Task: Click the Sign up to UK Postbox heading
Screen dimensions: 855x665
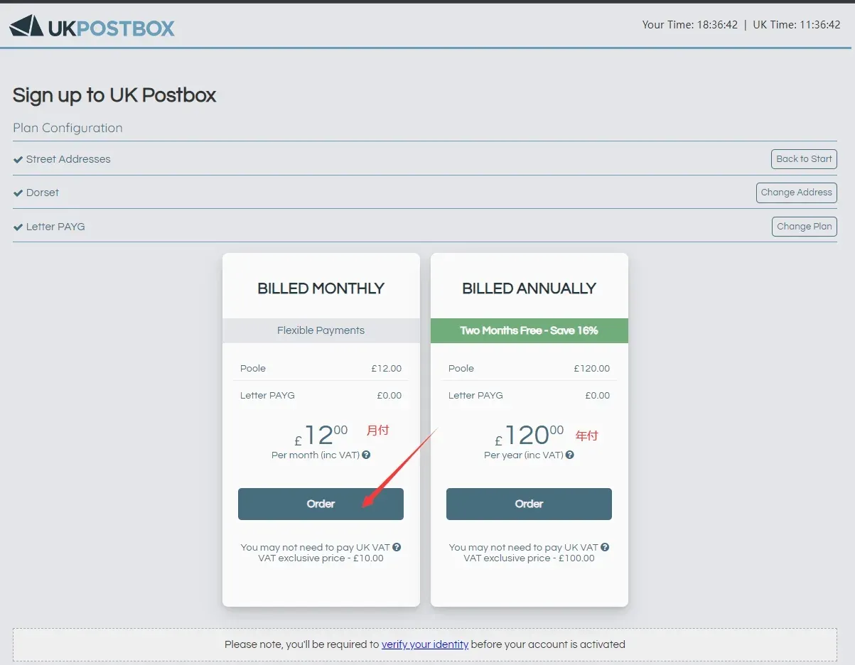Action: point(114,95)
